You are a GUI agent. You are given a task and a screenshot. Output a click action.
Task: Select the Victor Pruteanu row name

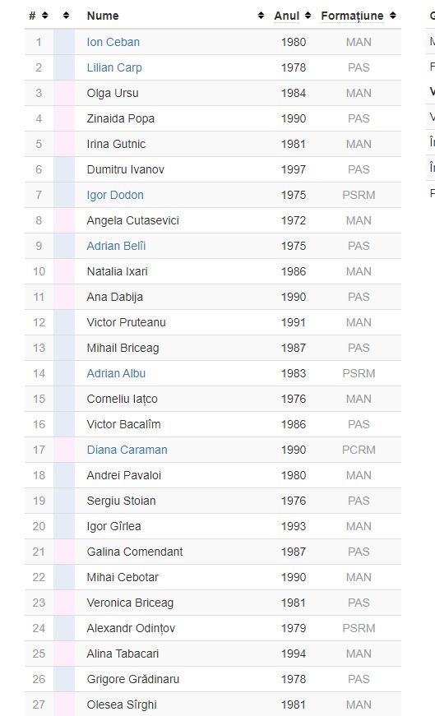pos(126,322)
